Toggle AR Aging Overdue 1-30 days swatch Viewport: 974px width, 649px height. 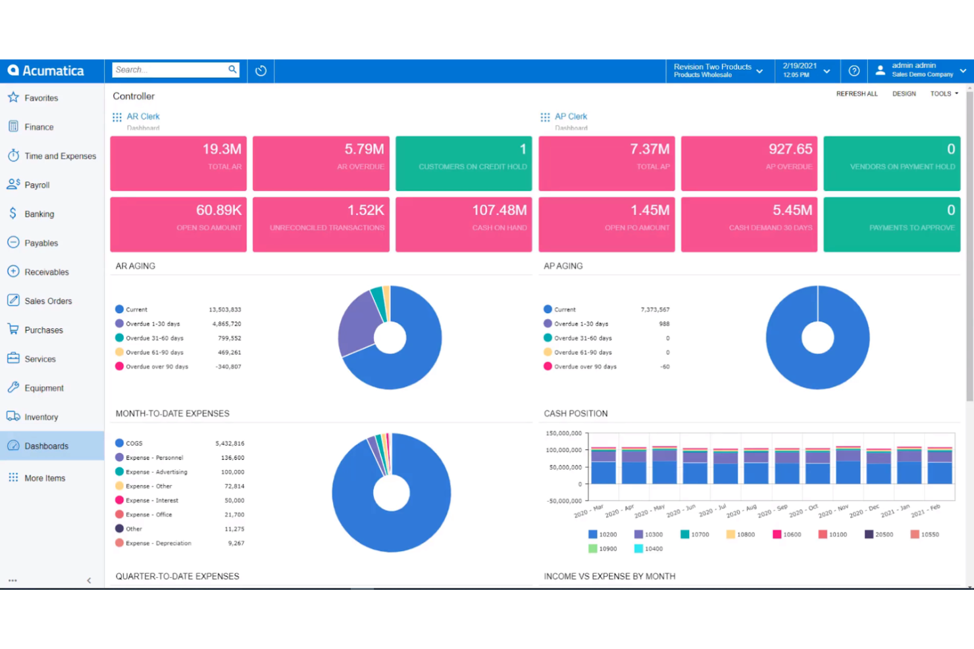[119, 324]
